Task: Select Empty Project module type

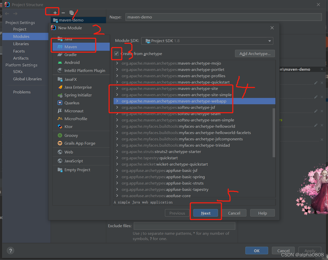Action: [x=81, y=170]
